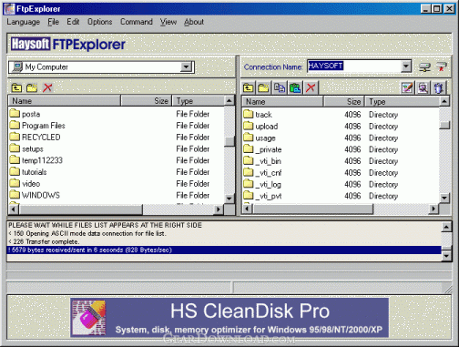Sort remote list by Name column header
The height and width of the screenshot is (347, 459).
tap(282, 101)
